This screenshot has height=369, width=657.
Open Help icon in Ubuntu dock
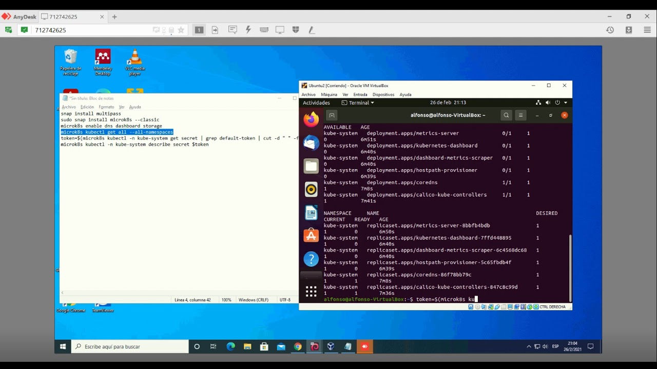click(x=311, y=259)
